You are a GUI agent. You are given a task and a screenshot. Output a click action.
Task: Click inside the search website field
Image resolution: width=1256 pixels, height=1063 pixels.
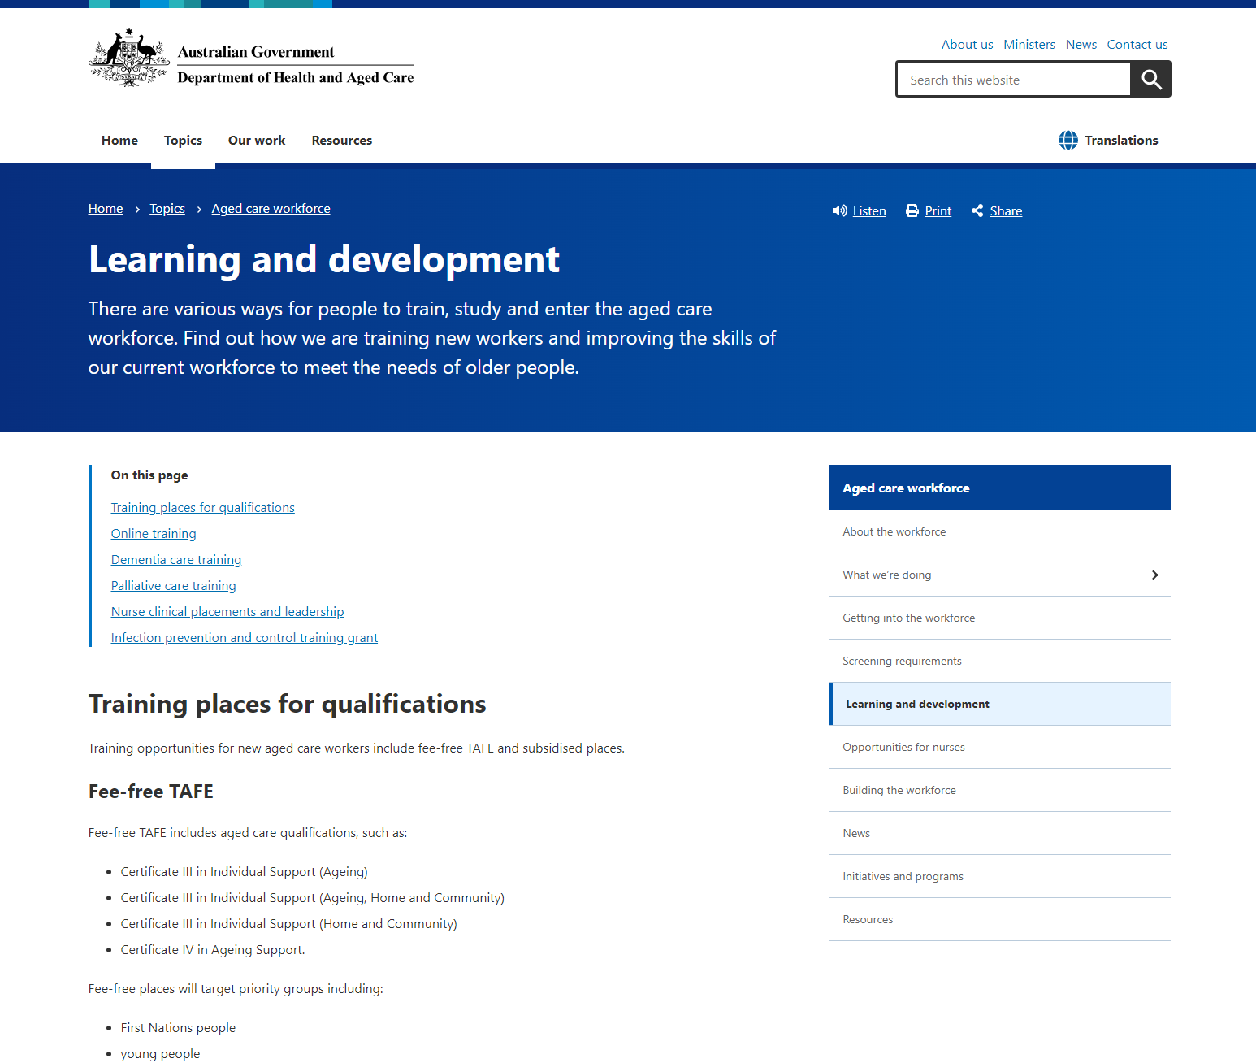pos(1012,79)
